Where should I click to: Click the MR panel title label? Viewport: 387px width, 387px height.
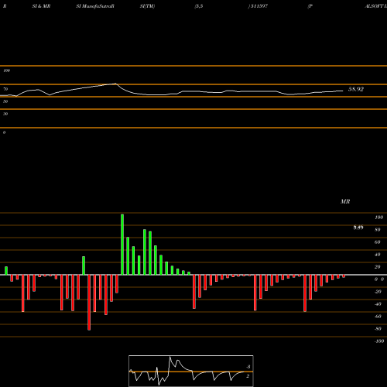pyautogui.click(x=345, y=201)
